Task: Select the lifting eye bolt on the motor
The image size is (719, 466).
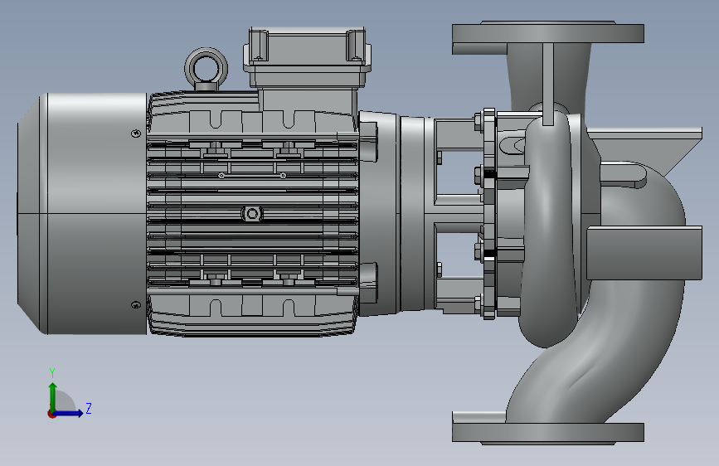Action: point(206,69)
